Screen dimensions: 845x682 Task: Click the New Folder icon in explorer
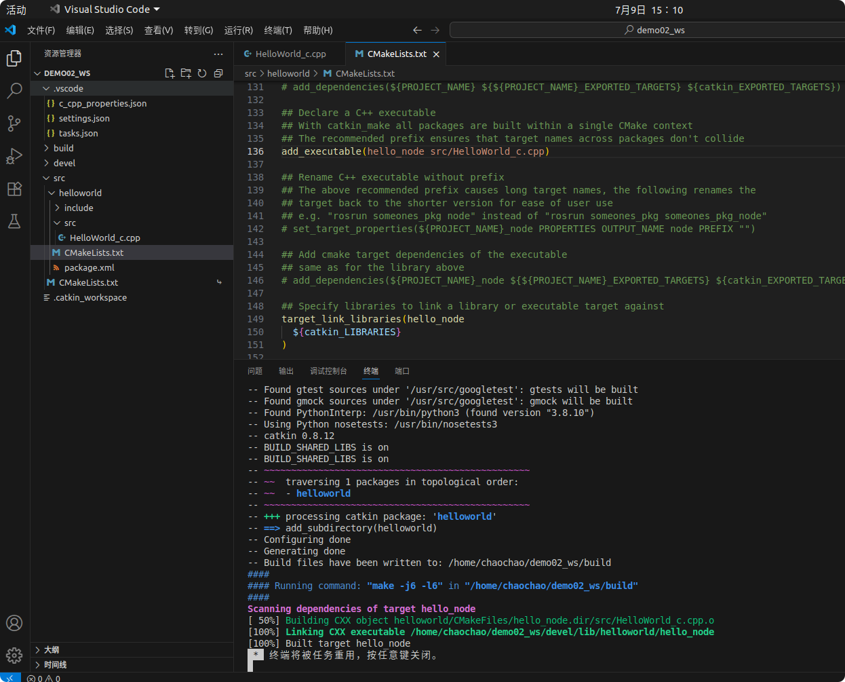[x=186, y=73]
